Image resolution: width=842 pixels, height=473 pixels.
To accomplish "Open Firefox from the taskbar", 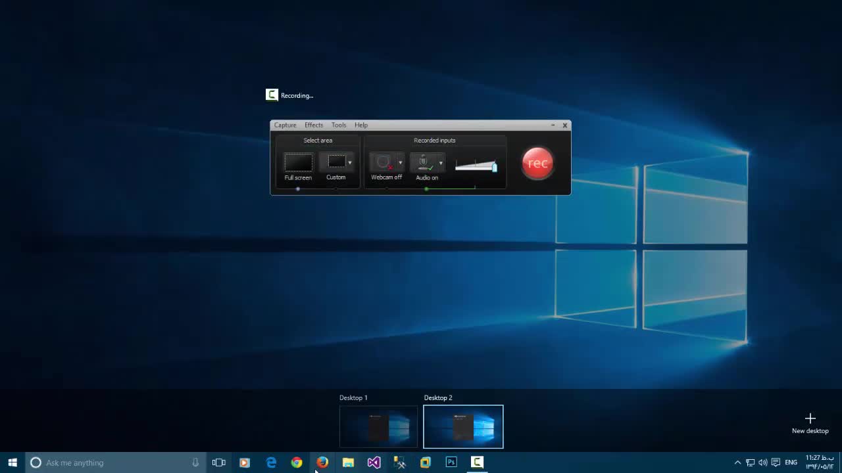I will 322,462.
